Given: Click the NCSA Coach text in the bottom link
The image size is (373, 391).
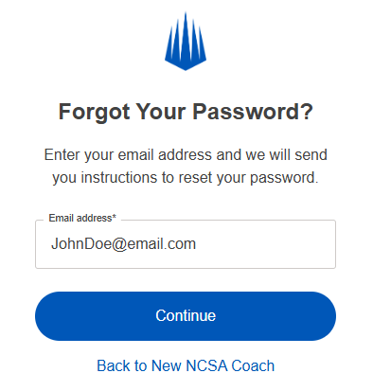Looking at the screenshot, I should coord(230,365).
